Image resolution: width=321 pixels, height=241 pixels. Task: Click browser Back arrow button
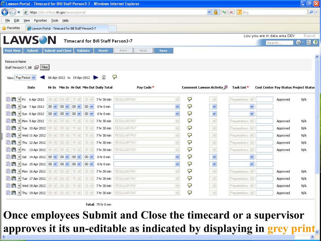[x=5, y=12]
